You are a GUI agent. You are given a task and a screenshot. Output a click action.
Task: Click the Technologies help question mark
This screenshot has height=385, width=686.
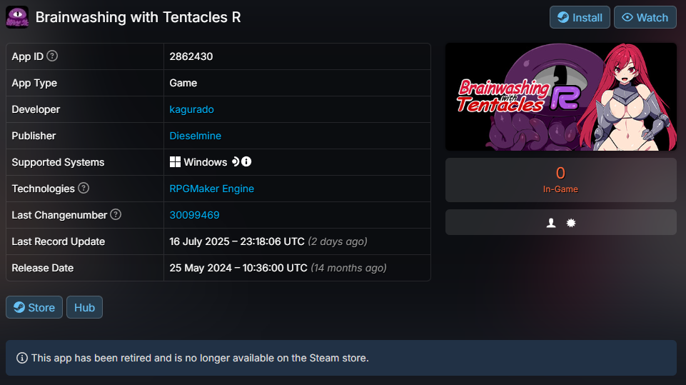tap(84, 189)
